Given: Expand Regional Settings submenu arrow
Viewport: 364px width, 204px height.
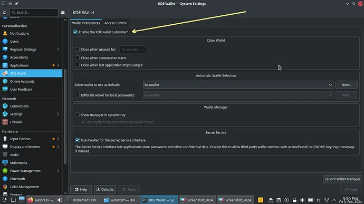Looking at the screenshot, I should [x=58, y=50].
